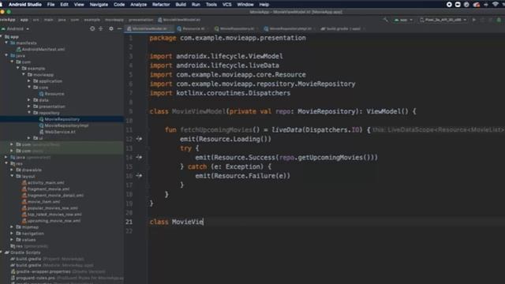Open the Pixel device selector dropdown
Screen dimensions: 505x284
point(443,20)
